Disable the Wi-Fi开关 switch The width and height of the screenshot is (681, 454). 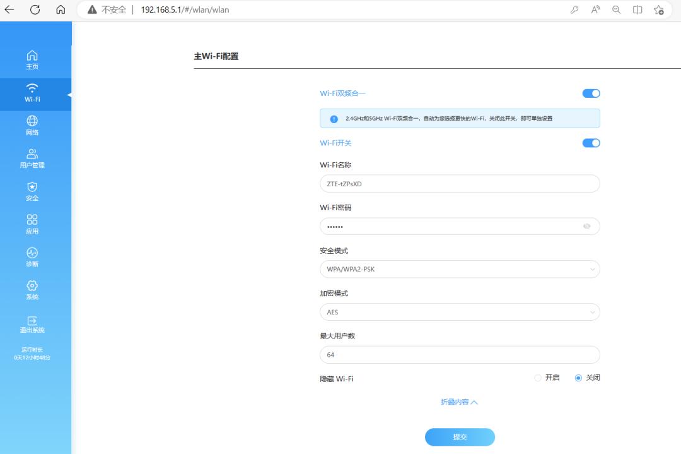[590, 143]
